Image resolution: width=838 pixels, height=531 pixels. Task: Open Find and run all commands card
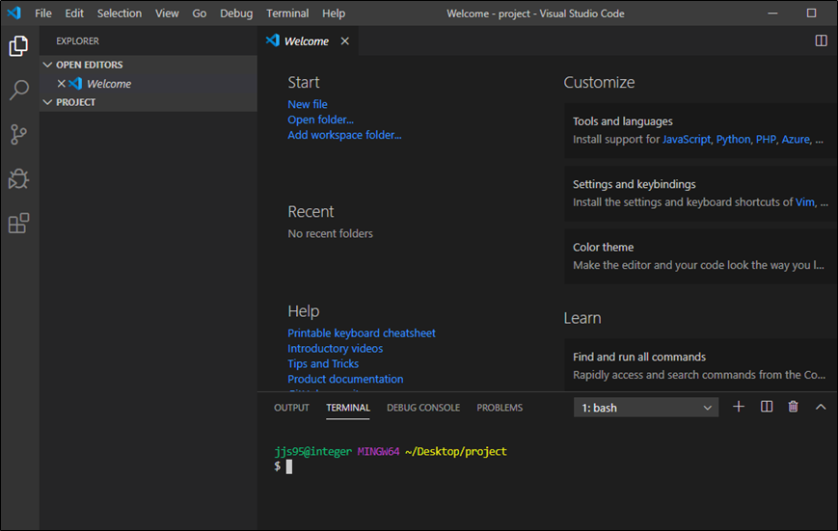[701, 365]
